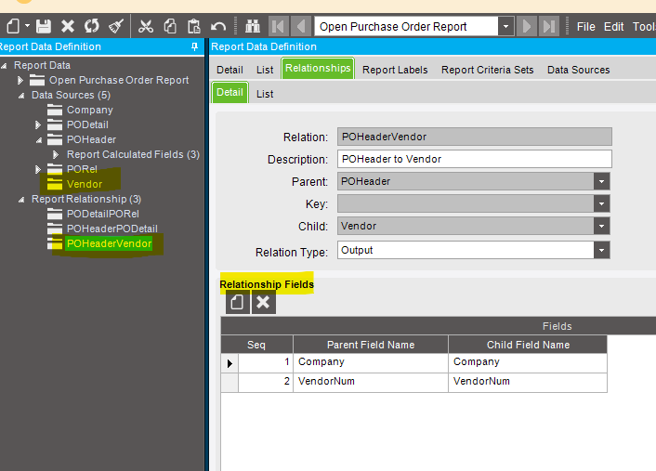Add new relationship field with page icon

coord(237,302)
